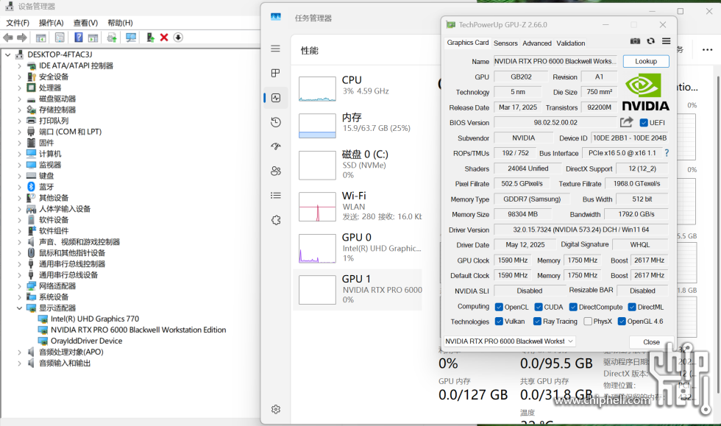Open the Details list icon in Task Manager
This screenshot has height=426, width=721.
point(275,196)
